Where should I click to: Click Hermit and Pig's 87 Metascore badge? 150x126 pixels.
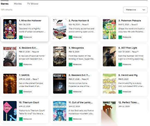click(x=120, y=92)
